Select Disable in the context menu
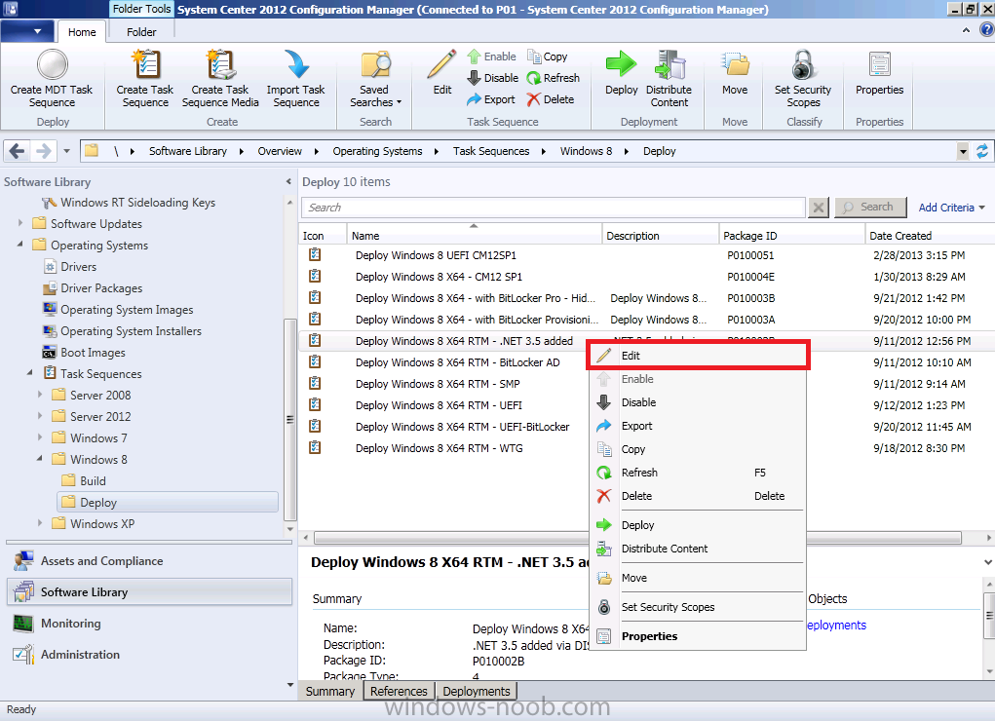 pos(698,402)
